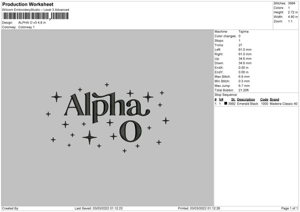Image resolution: width=300 pixels, height=212 pixels.
Task: Select the Emerald Black stop sequence row
Action: (255, 104)
